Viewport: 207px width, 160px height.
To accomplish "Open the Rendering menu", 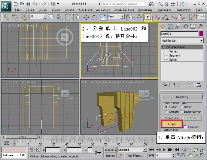I will click(145, 10).
